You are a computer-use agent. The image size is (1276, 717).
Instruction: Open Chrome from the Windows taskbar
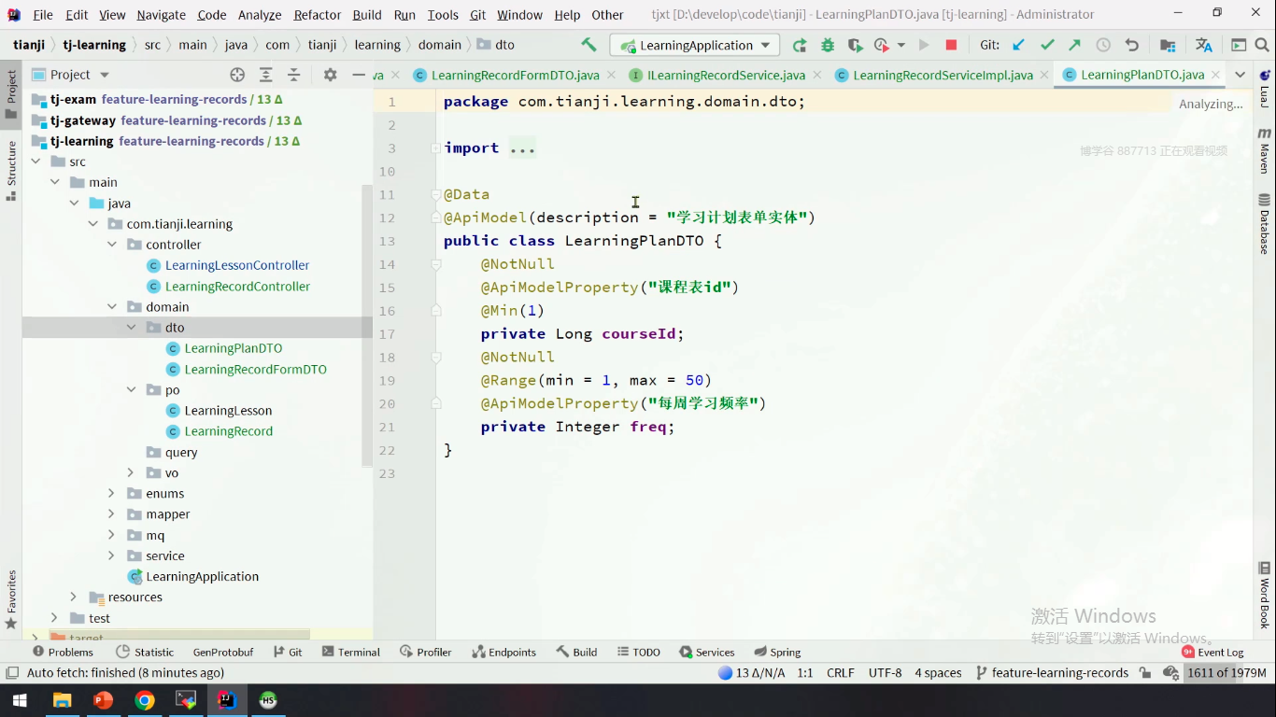pyautogui.click(x=144, y=699)
